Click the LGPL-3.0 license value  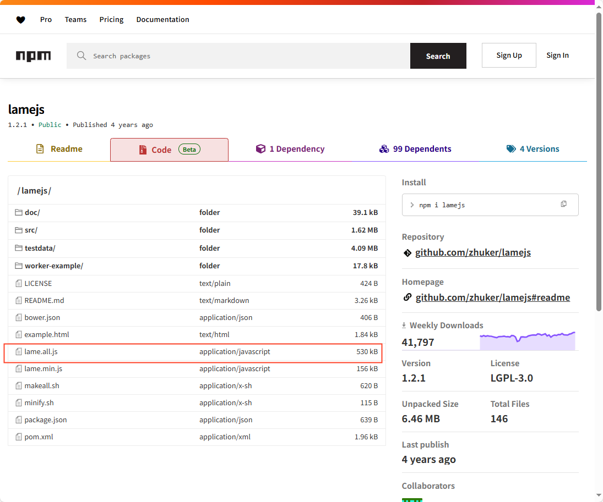512,378
